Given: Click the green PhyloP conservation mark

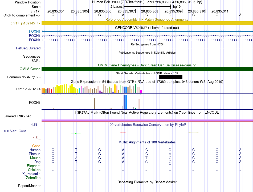Looking at the screenshot, I should point(76,133).
